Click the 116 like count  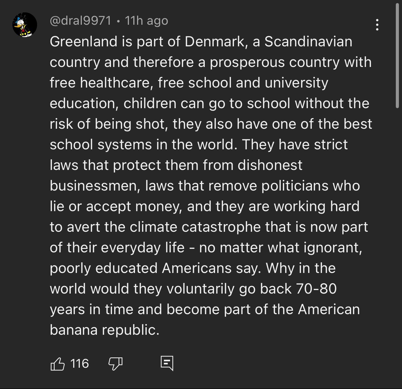[79, 364]
